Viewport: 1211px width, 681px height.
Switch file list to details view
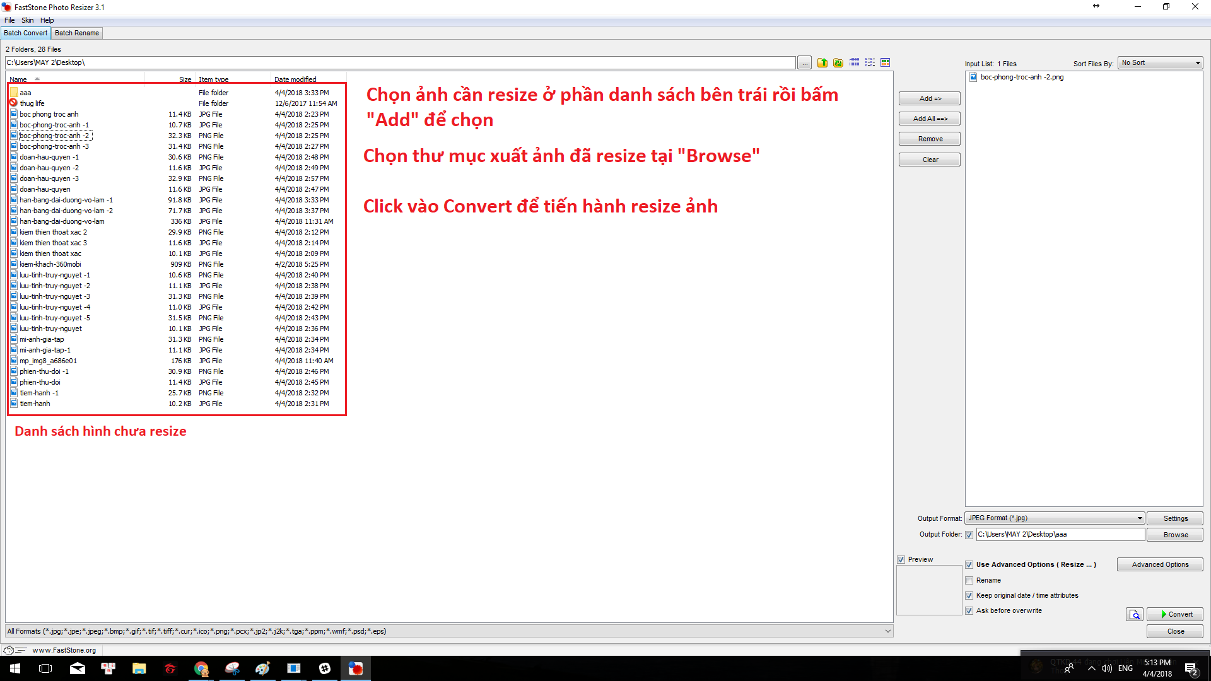tap(854, 62)
